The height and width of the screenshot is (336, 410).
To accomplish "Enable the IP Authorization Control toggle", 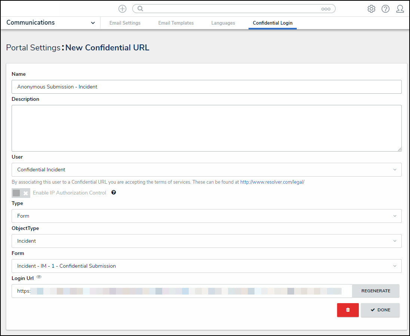I will point(21,193).
